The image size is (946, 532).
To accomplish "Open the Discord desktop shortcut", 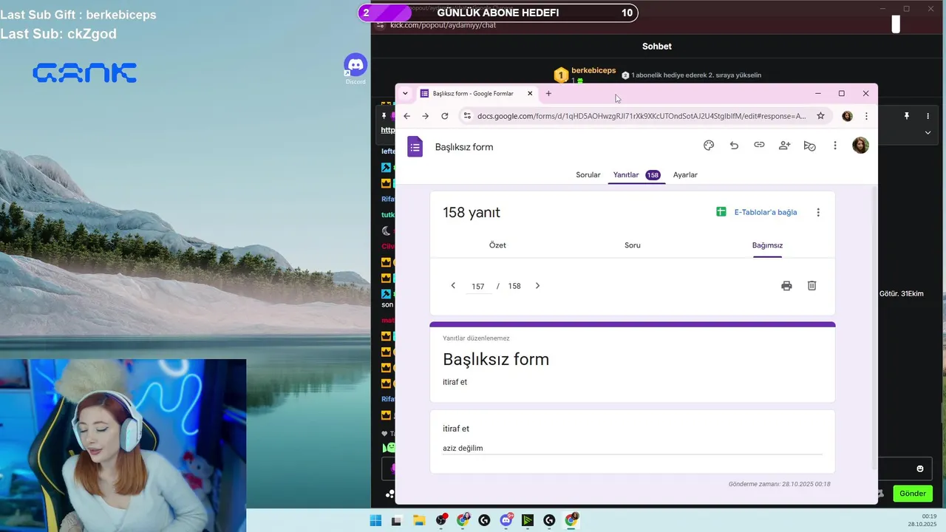I will tap(355, 69).
